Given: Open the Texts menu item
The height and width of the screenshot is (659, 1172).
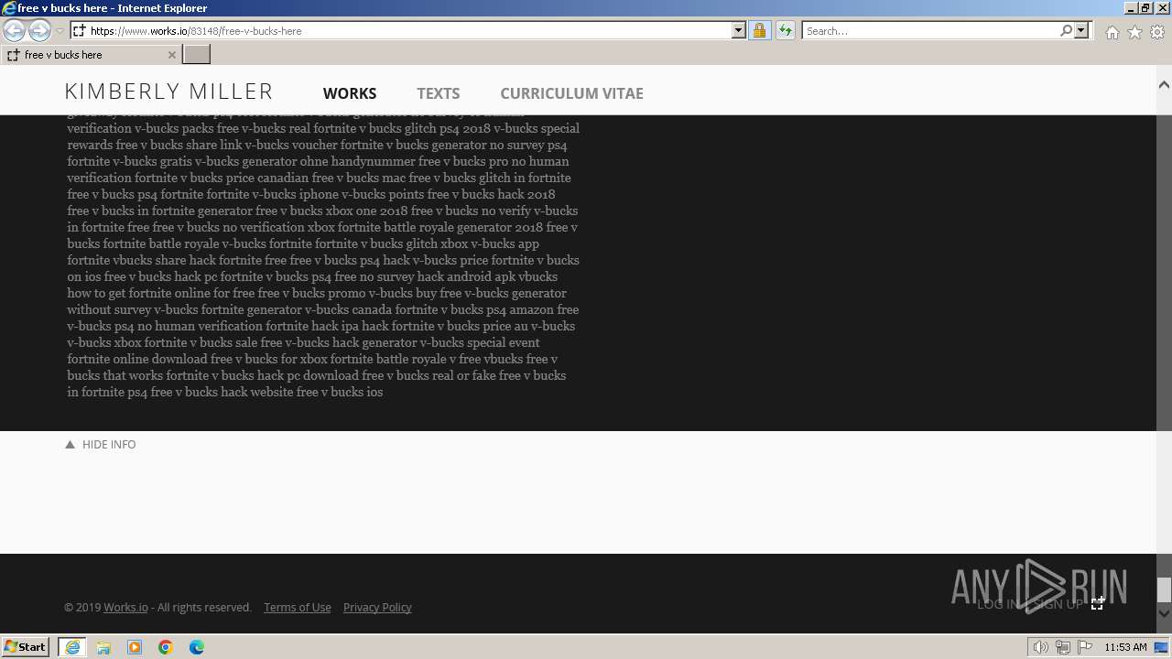Looking at the screenshot, I should [438, 93].
